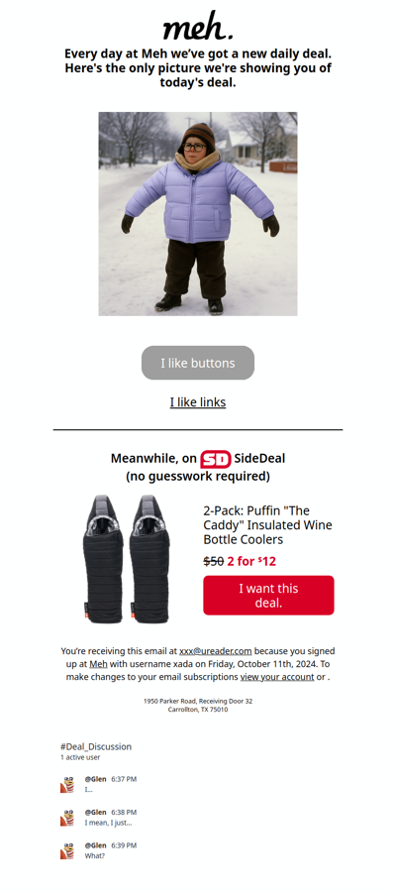396x892 pixels.
Task: Click the xxx@ureader.com email link
Action: coord(216,651)
